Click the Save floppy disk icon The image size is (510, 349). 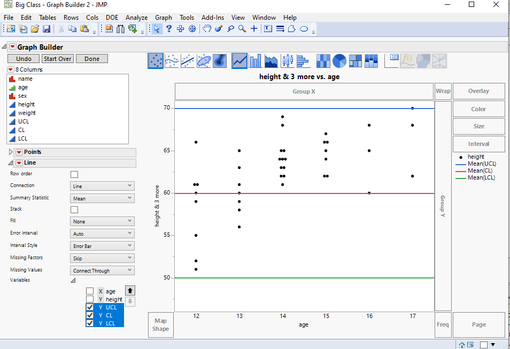pyautogui.click(x=47, y=29)
